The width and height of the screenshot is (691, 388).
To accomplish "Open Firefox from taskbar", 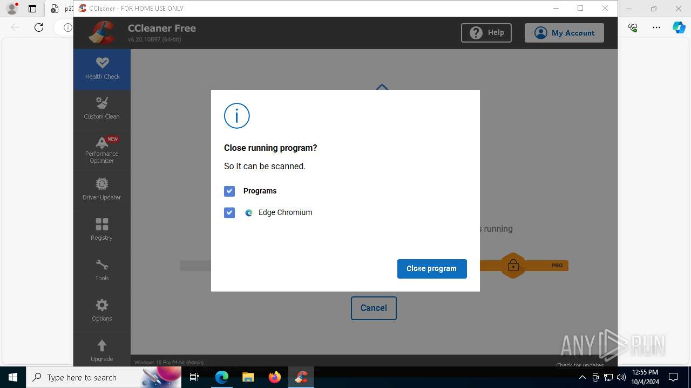I will [275, 378].
